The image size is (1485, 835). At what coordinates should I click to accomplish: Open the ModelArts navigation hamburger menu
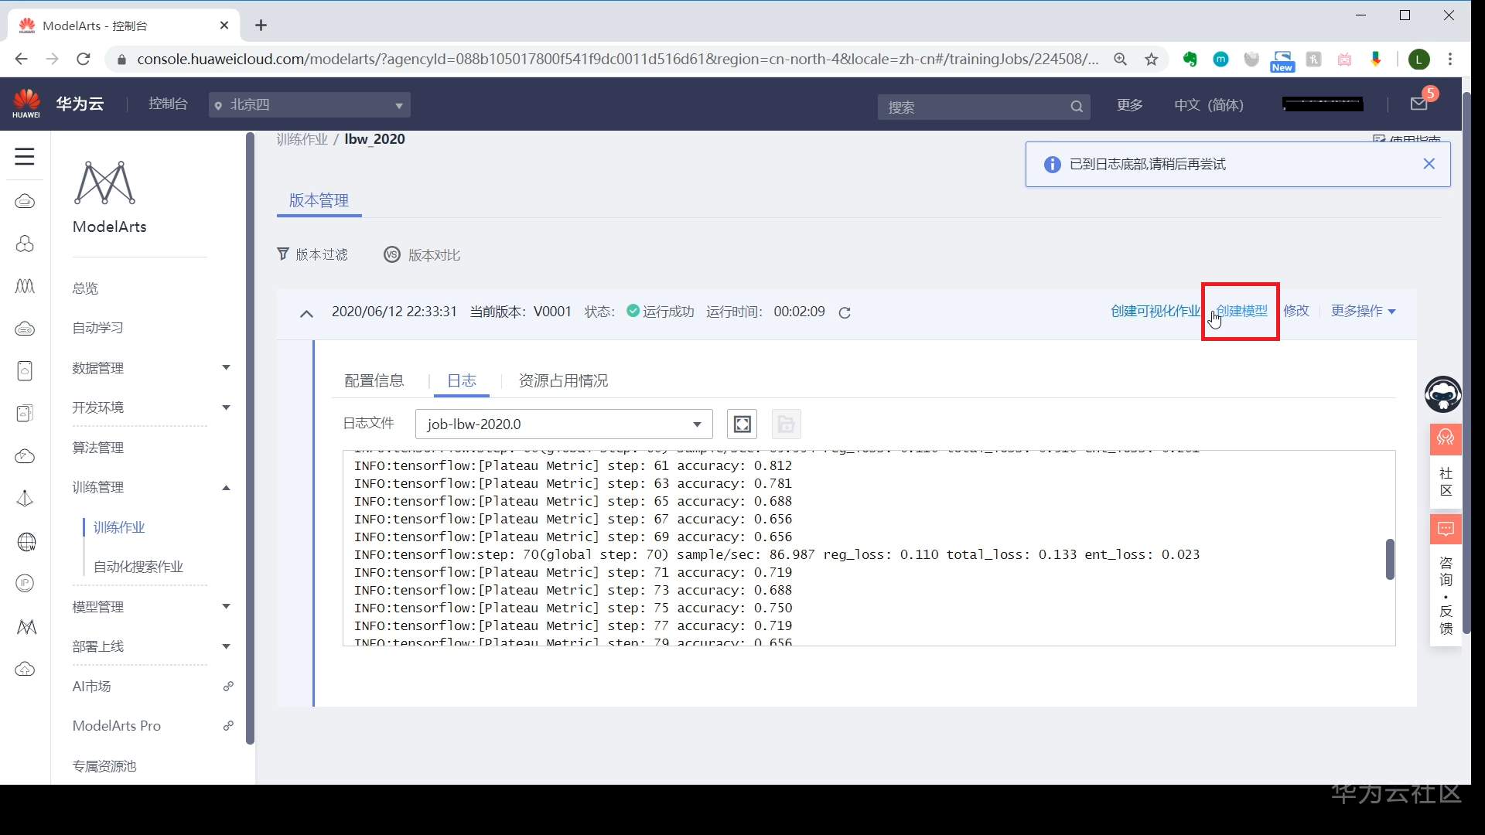[24, 156]
